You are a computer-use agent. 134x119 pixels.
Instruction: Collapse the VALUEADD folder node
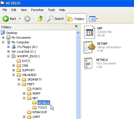pyautogui.click(x=13, y=75)
